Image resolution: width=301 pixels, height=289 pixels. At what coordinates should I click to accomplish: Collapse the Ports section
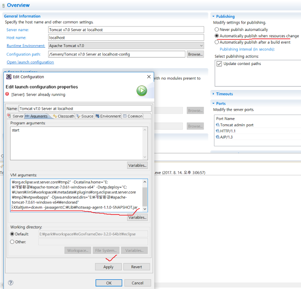click(x=213, y=103)
